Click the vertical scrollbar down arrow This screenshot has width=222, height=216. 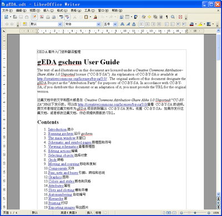[218, 194]
